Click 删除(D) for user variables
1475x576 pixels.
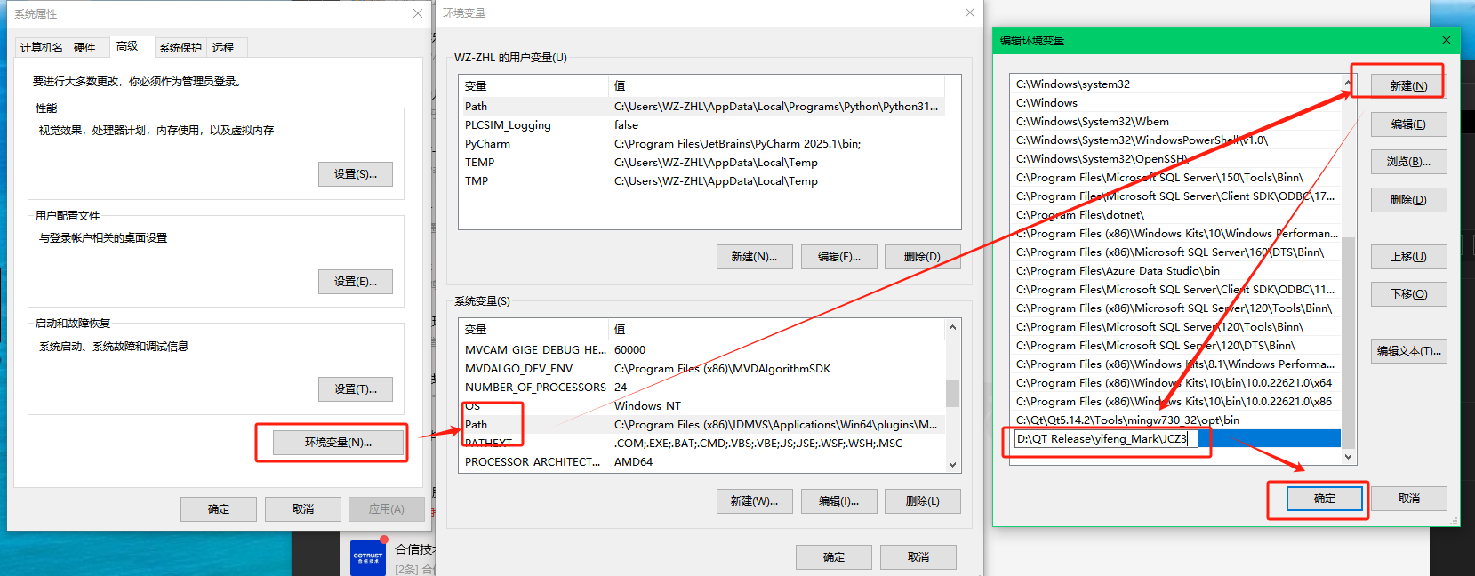click(x=923, y=257)
